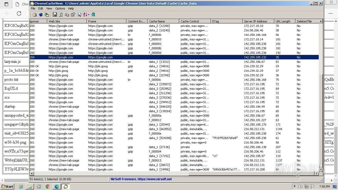338x190 pixels.
Task: Open selected link in web browser icon
Action: tap(41, 15)
